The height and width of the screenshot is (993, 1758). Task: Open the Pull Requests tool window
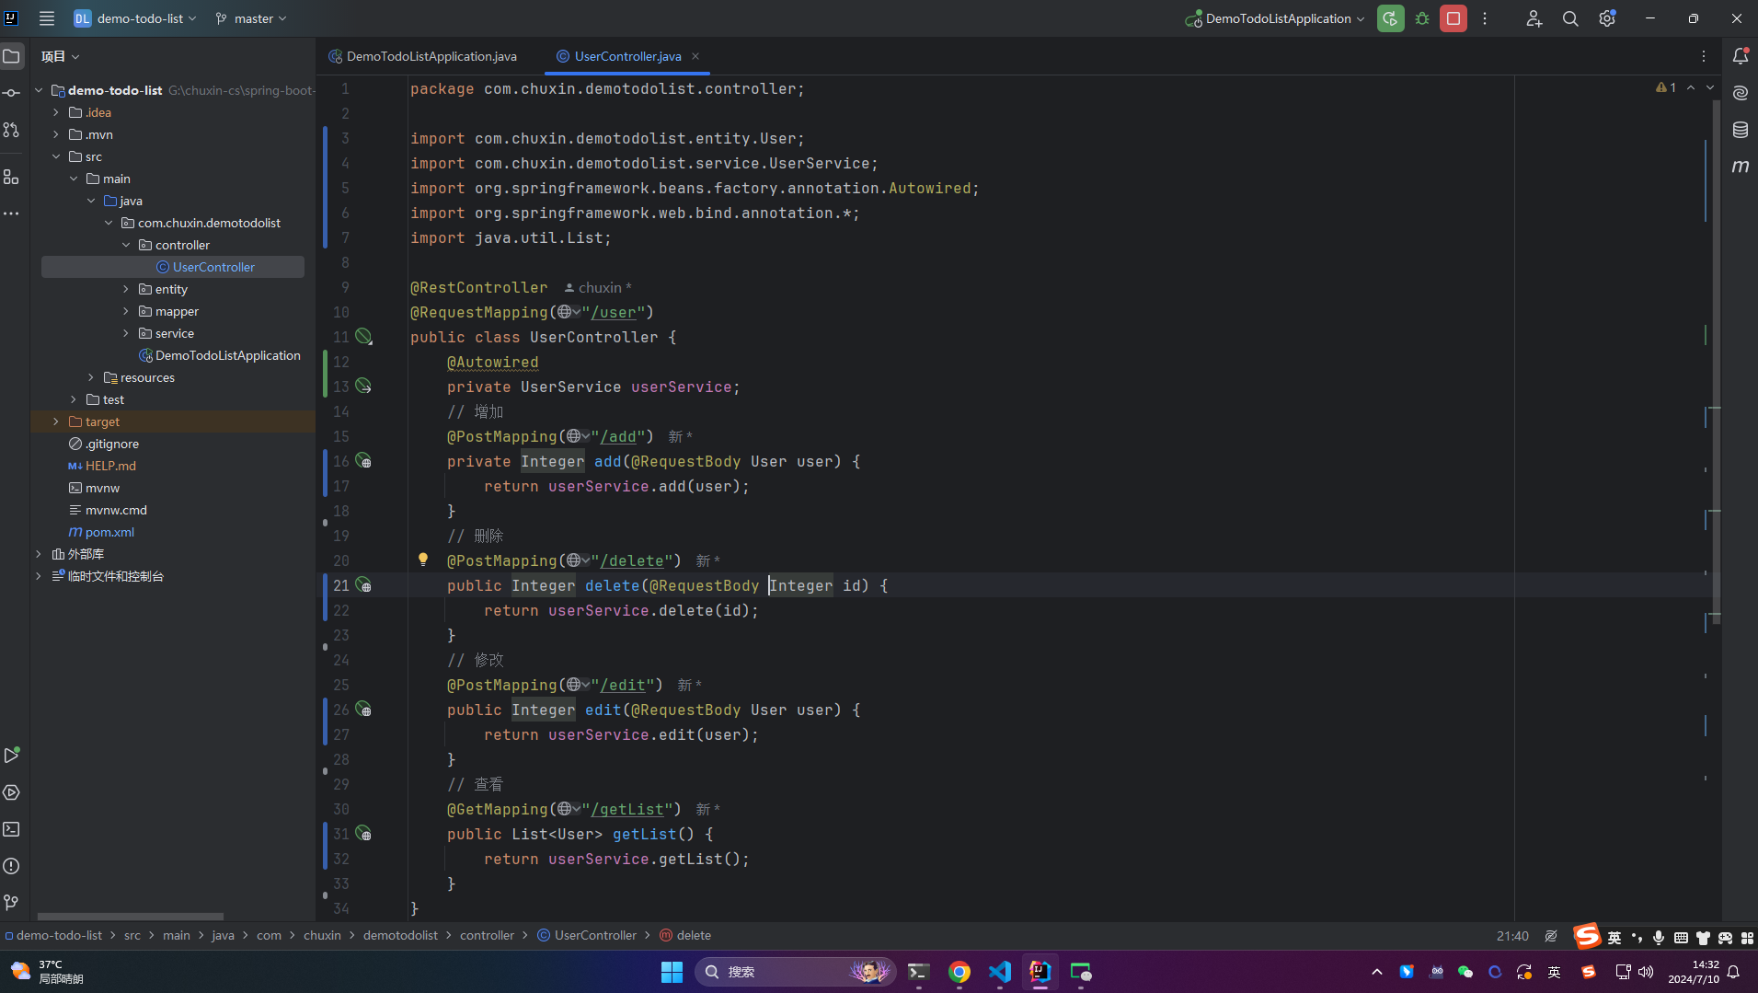tap(11, 130)
